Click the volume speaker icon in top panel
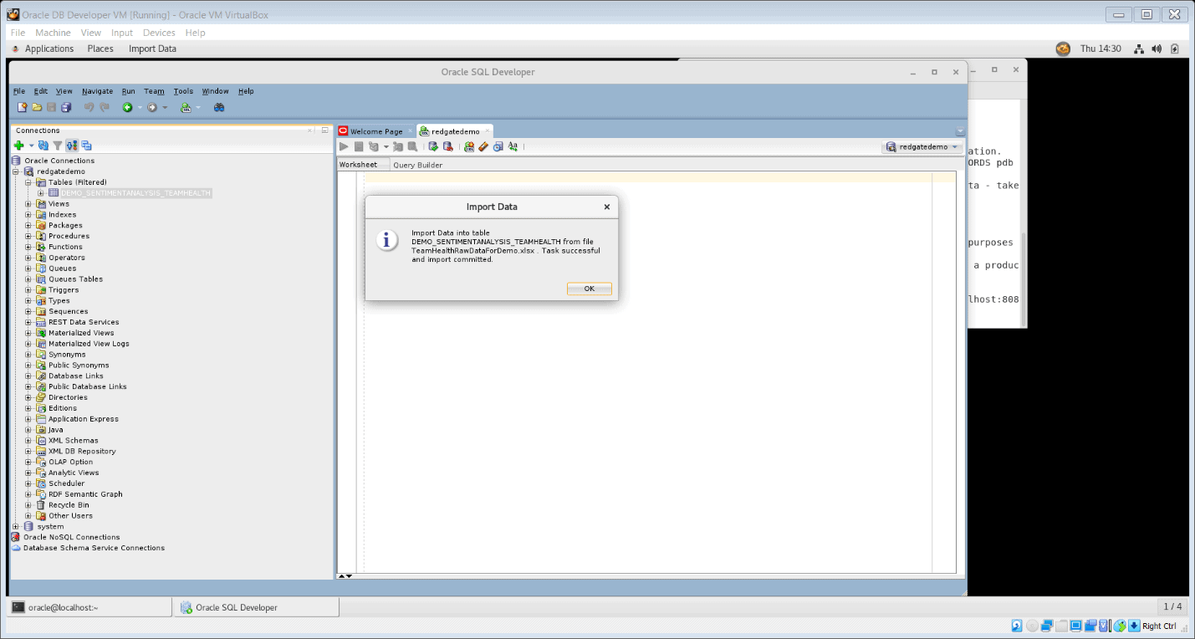The image size is (1195, 639). pos(1157,49)
